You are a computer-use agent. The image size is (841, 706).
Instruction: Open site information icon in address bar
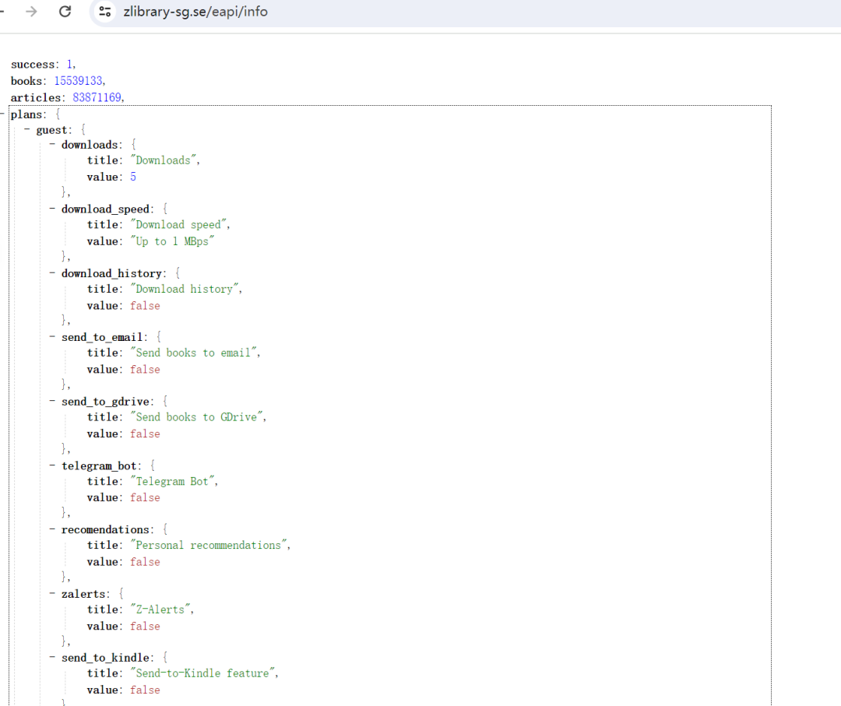pos(105,11)
